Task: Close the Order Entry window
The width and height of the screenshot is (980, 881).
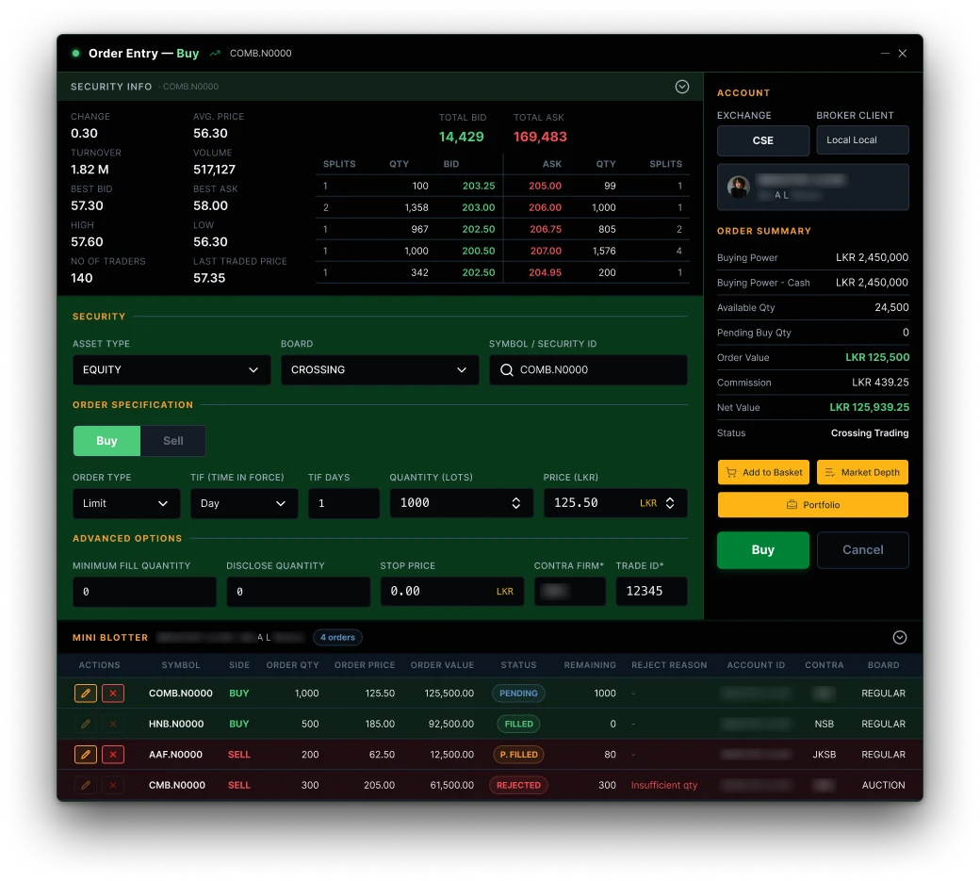Action: click(x=903, y=53)
